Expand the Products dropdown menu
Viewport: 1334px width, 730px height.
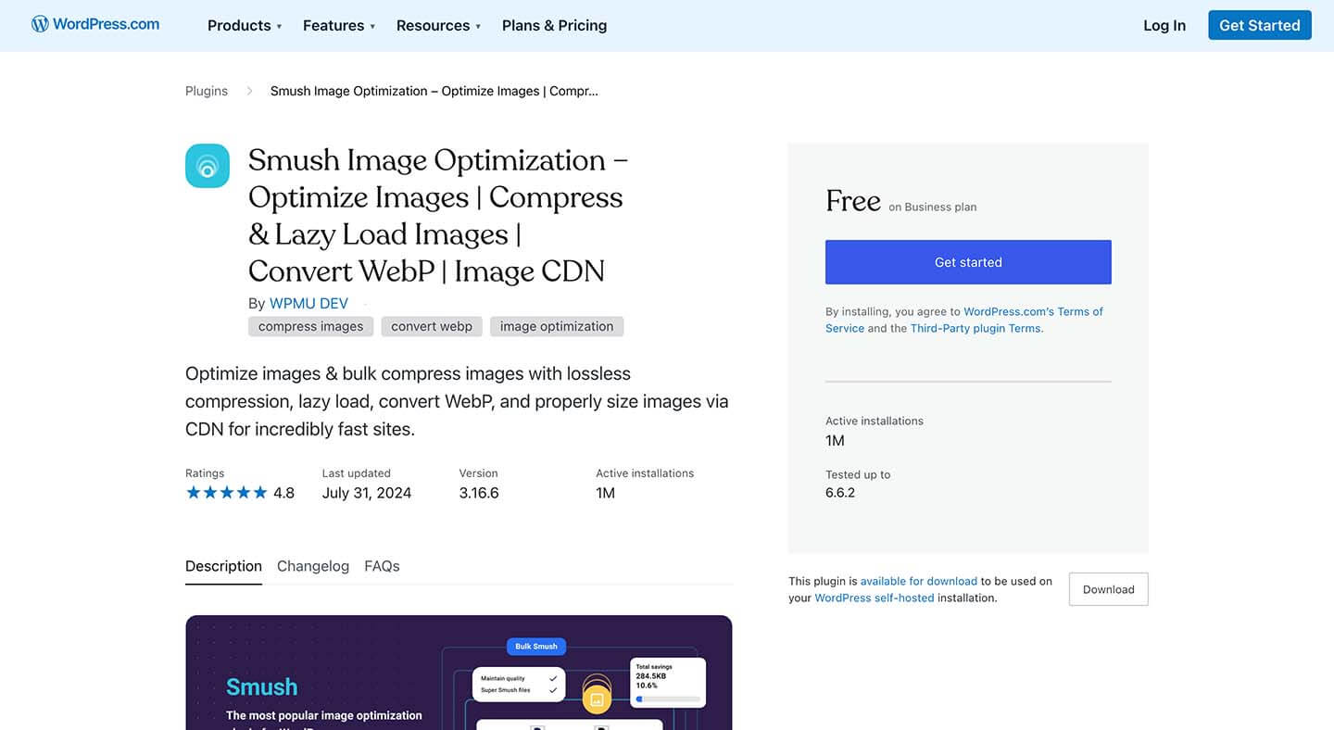(x=245, y=26)
